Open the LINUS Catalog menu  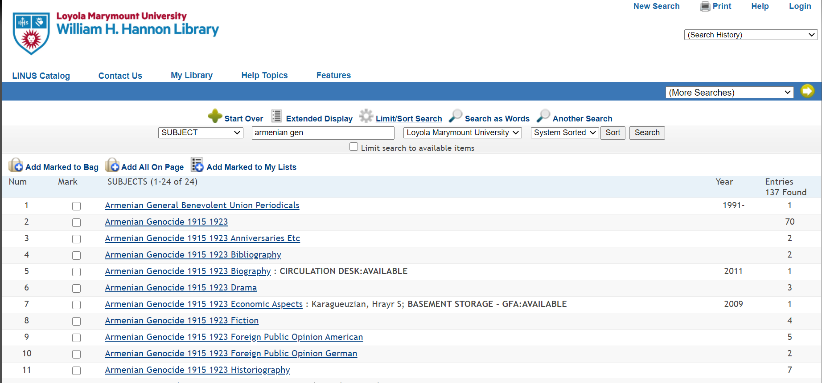[41, 76]
